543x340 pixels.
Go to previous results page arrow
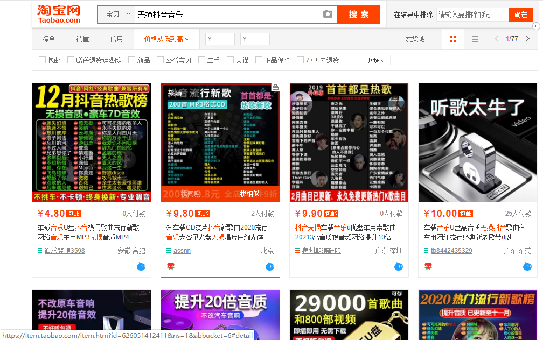(x=496, y=39)
